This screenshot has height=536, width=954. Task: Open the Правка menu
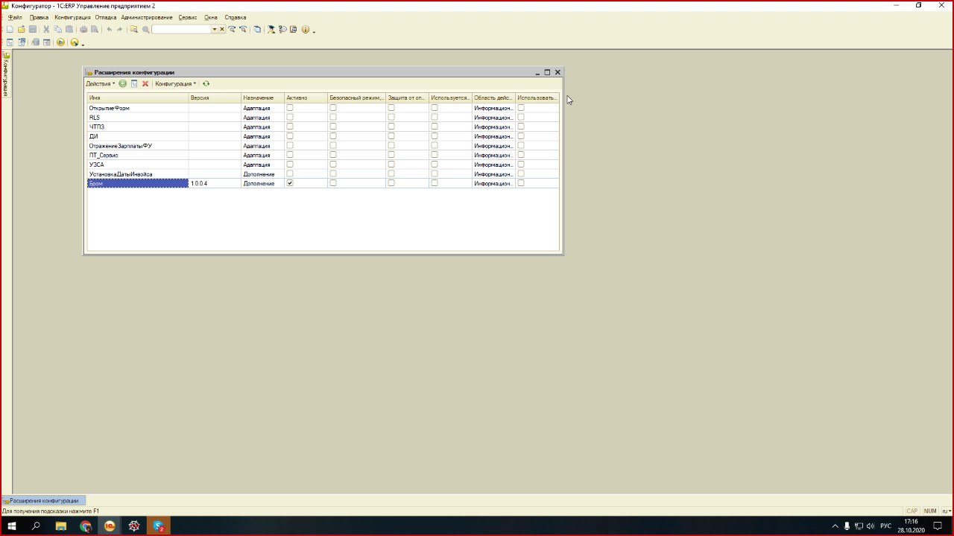pos(39,17)
